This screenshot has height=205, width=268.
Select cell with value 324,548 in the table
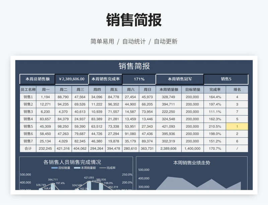(169, 119)
